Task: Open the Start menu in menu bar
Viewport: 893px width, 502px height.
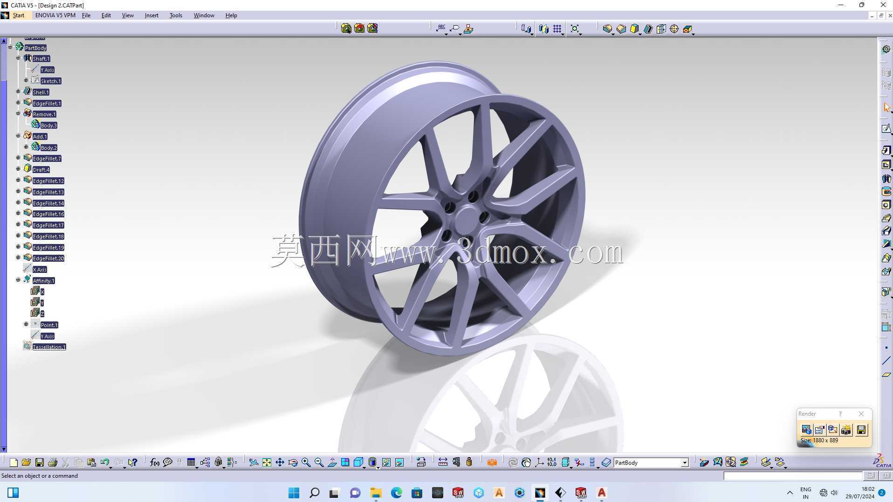Action: coord(19,15)
